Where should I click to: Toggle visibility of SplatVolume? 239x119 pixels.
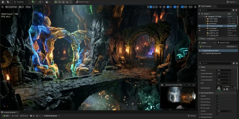point(199,30)
